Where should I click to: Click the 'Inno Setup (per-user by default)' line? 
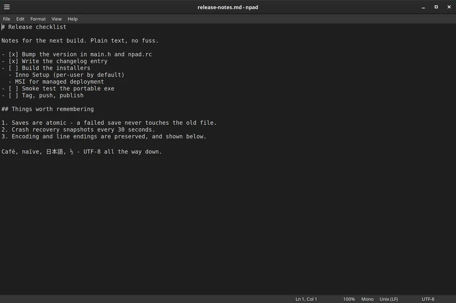click(66, 75)
